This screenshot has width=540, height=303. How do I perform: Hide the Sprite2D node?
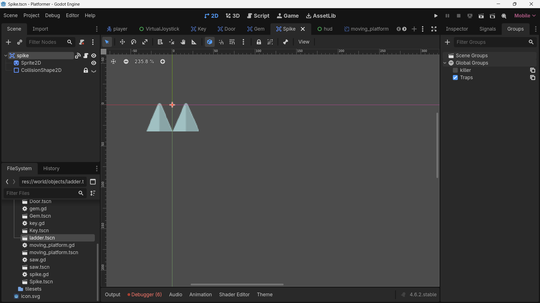(x=94, y=63)
